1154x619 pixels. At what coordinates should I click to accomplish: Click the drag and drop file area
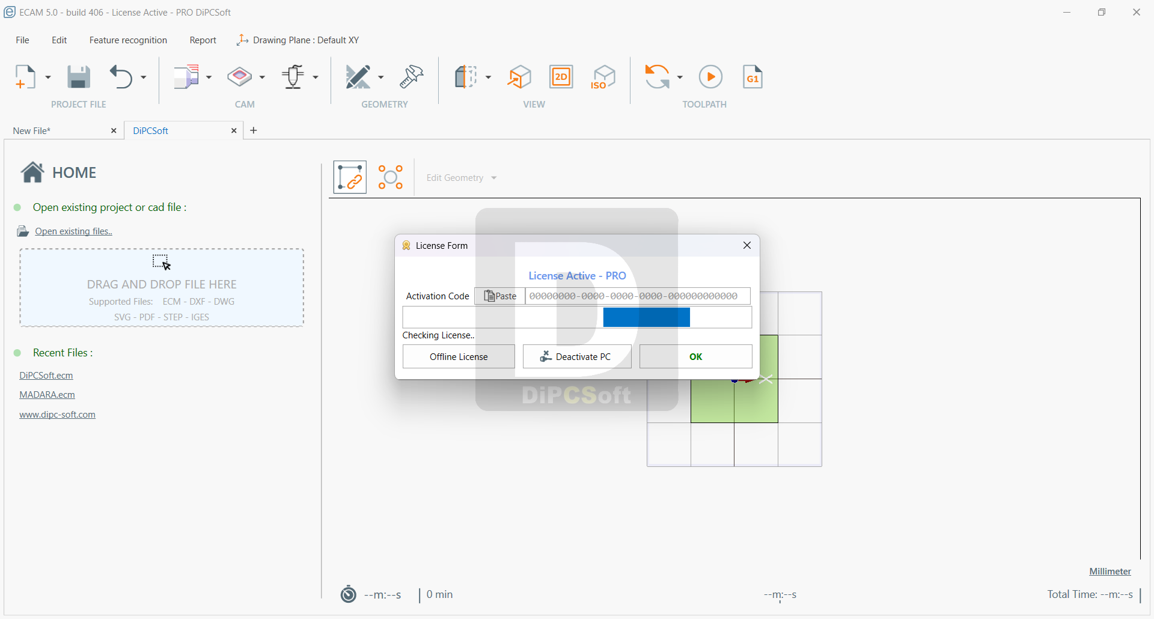tap(162, 288)
